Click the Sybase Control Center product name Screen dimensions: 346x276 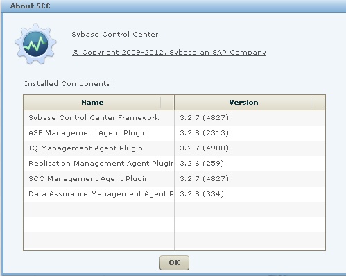tap(115, 35)
